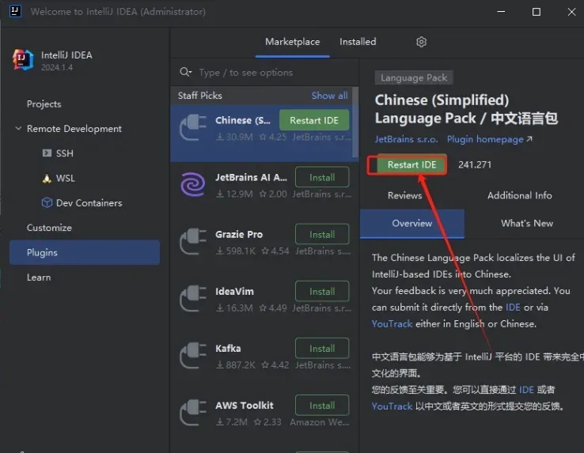Click the Chinese language pack plug icon
The width and height of the screenshot is (584, 453).
click(192, 127)
